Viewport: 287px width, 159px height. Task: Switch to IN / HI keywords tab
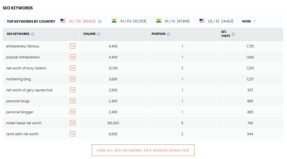coord(173,21)
